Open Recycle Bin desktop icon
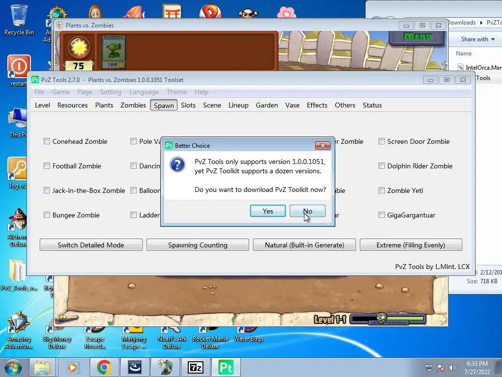The height and width of the screenshot is (377, 502). (19, 20)
